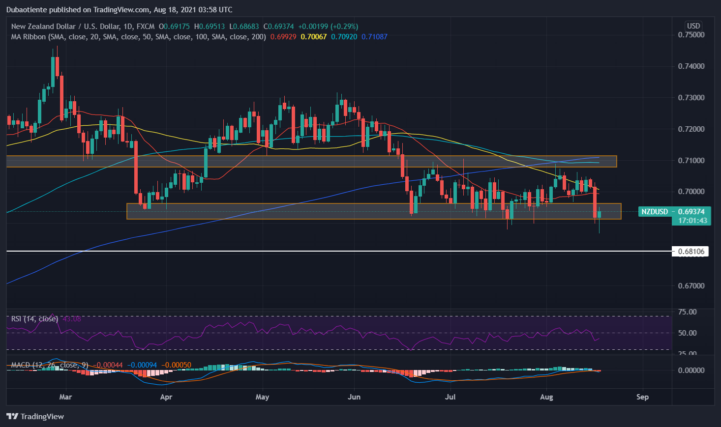
Task: Click the May date axis label
Action: (263, 397)
